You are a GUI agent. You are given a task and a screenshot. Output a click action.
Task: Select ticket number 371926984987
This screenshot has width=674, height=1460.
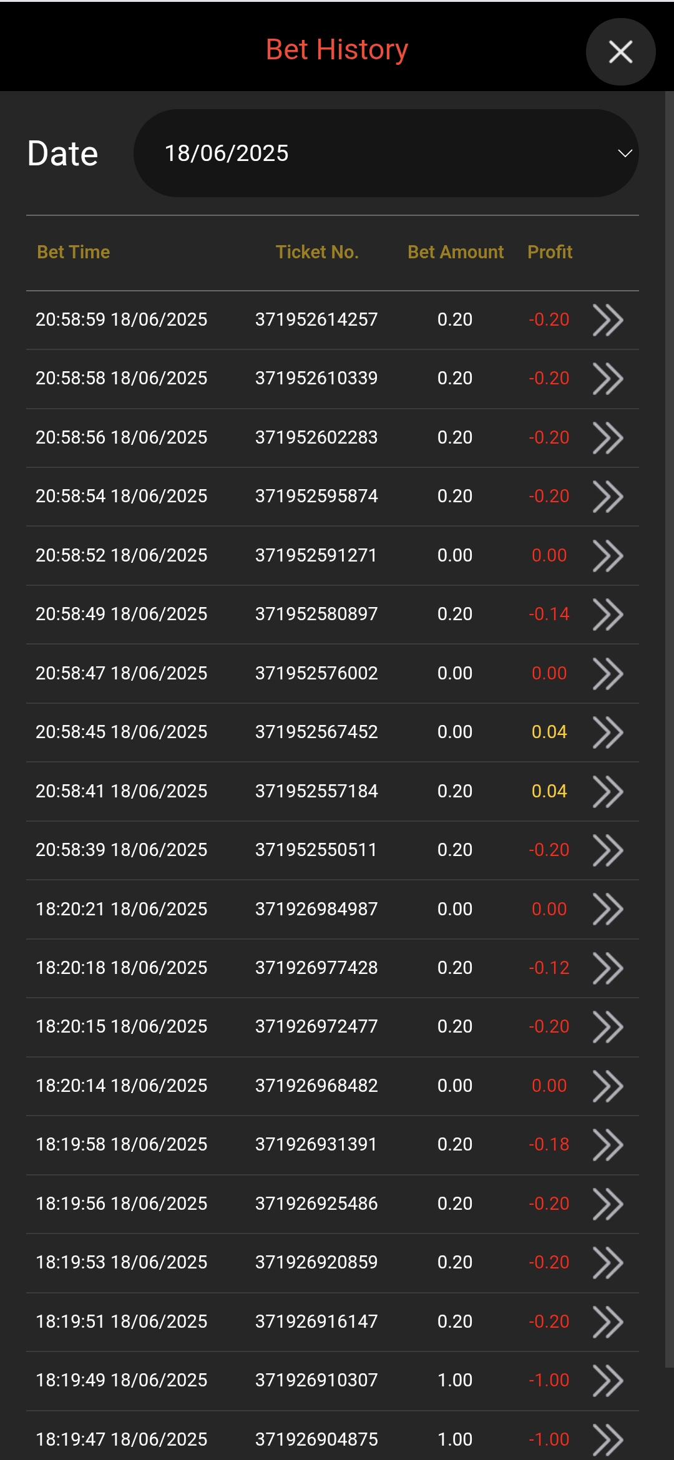pos(316,909)
